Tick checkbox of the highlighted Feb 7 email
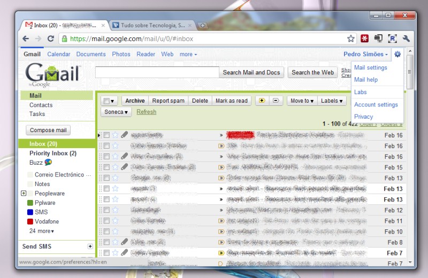Screen dimensions: 428x278 pyautogui.click(x=106, y=253)
